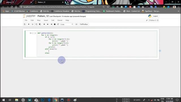The image size is (181, 102).
Task: Click the Logout button
Action: 155,16
